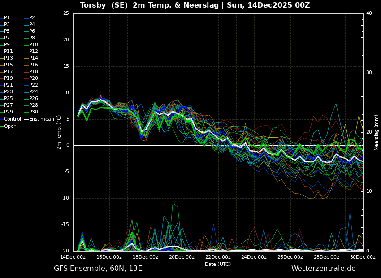This screenshot has height=278, width=381.
Task: Select P11 in the legend
Action: pos(7,51)
